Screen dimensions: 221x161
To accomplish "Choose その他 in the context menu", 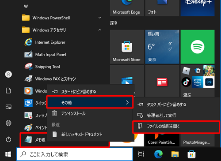I will (x=90, y=102).
